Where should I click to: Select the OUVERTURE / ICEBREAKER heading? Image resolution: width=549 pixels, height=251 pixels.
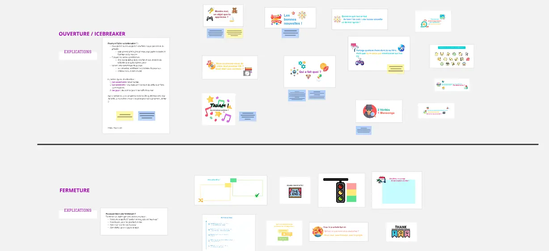point(92,33)
